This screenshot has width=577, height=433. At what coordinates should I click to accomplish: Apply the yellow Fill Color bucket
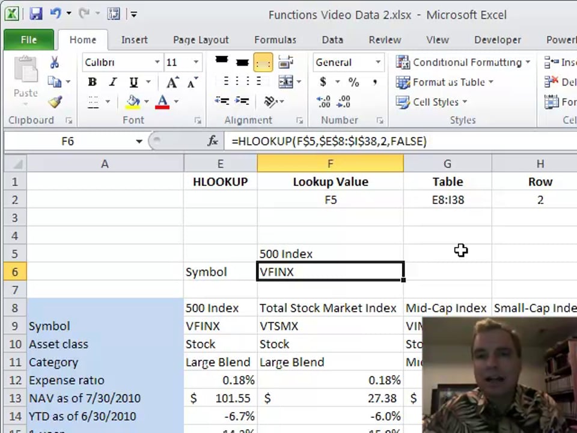click(133, 102)
